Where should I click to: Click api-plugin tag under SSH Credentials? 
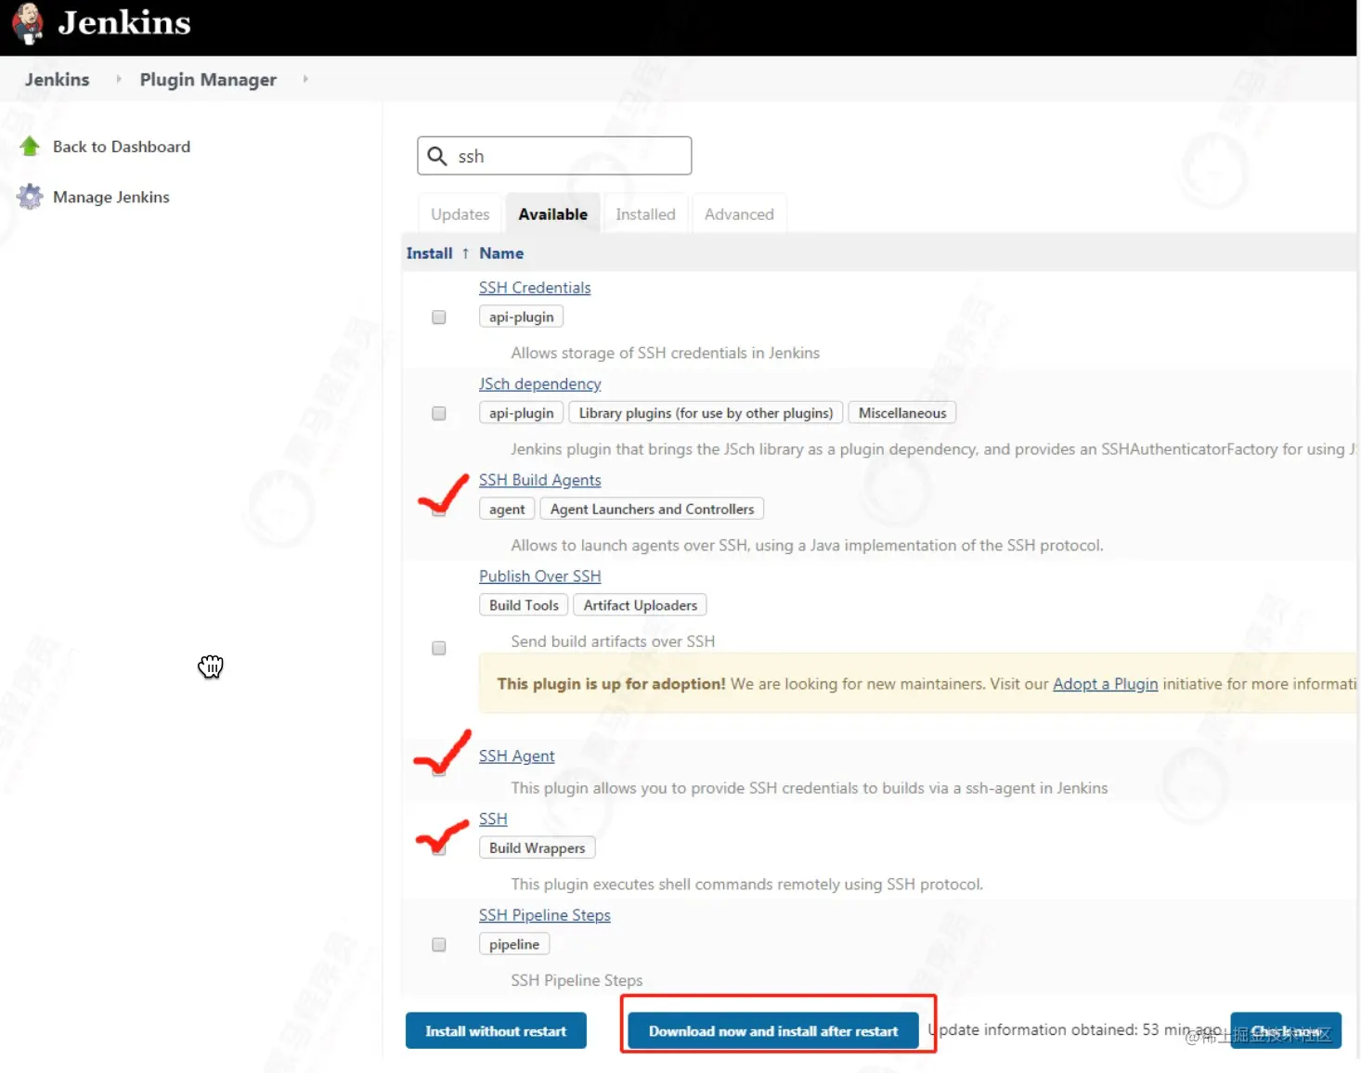coord(521,317)
